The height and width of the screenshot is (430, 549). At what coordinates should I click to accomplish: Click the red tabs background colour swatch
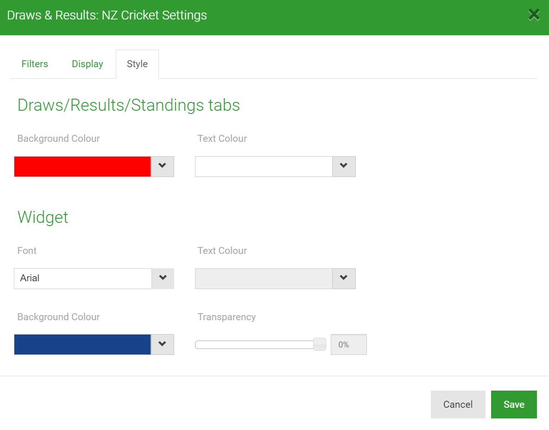pos(82,166)
